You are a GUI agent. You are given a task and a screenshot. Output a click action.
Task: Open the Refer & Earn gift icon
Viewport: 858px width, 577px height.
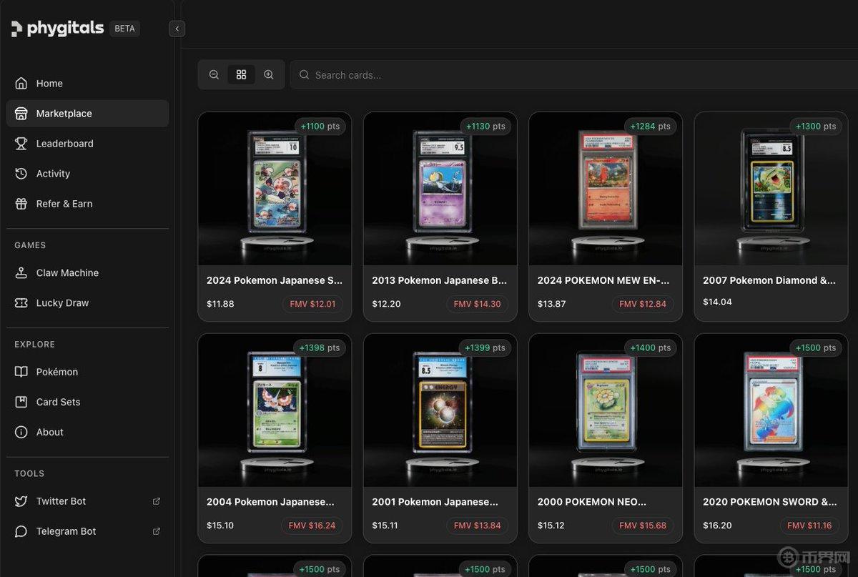[x=21, y=204]
